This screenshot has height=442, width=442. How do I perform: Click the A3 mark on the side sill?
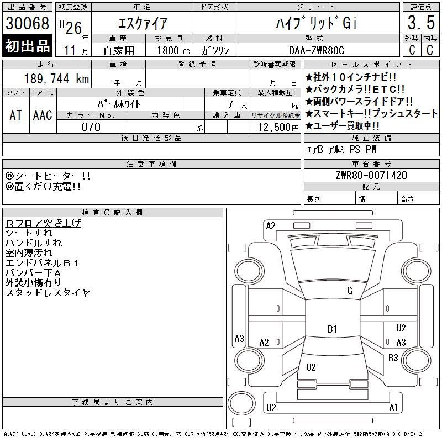click(239, 338)
